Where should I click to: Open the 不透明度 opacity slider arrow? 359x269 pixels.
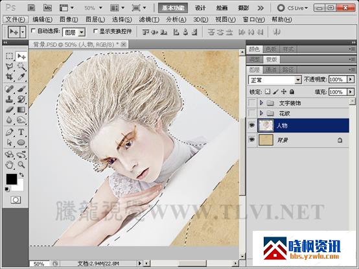351,80
